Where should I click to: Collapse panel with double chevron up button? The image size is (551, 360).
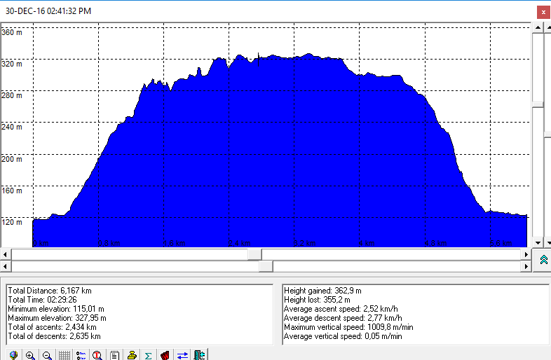click(543, 260)
